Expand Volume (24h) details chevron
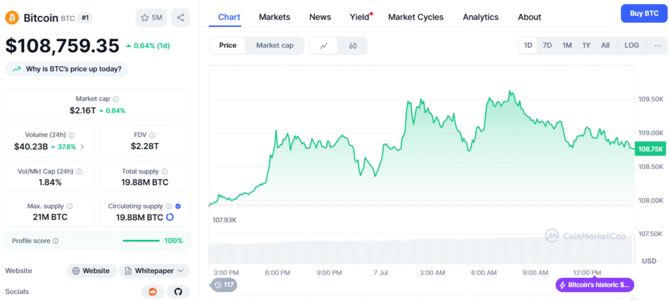The image size is (670, 300). click(82, 147)
